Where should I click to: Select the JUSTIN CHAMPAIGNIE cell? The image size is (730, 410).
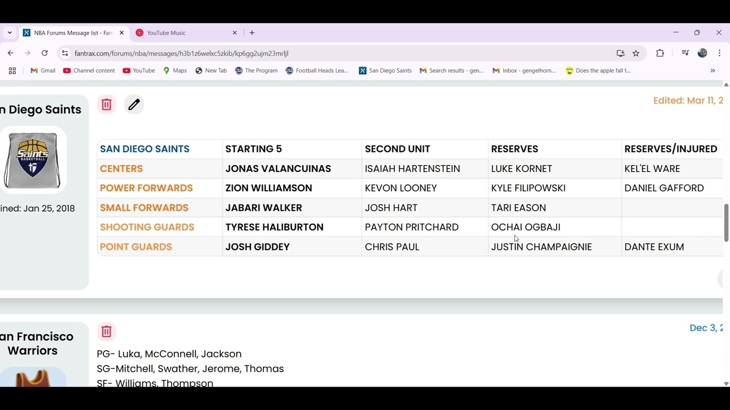pos(554,247)
